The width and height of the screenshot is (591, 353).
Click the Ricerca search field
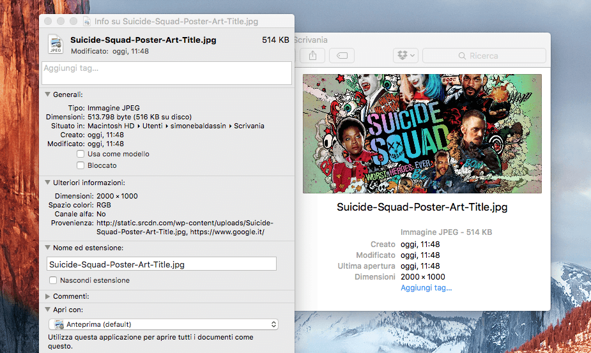(x=484, y=56)
